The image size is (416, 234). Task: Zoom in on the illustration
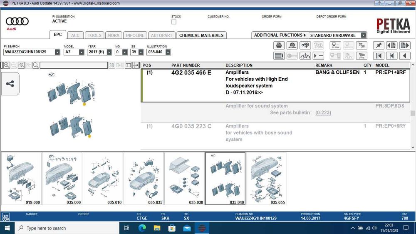click(7, 65)
